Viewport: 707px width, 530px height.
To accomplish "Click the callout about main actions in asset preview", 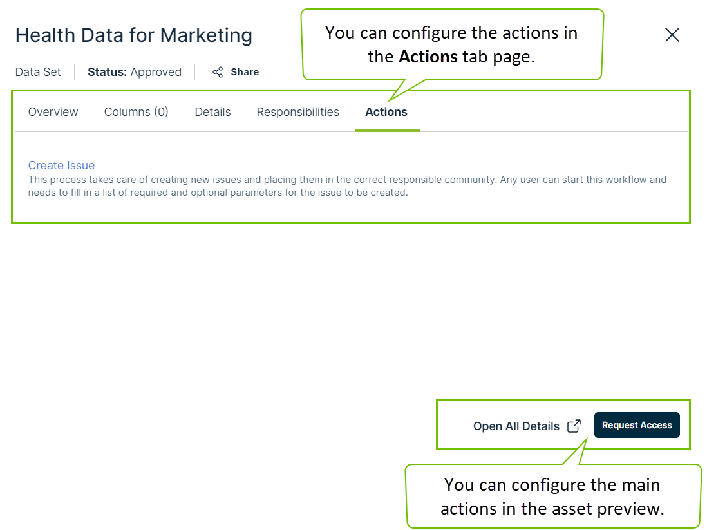I will point(552,496).
